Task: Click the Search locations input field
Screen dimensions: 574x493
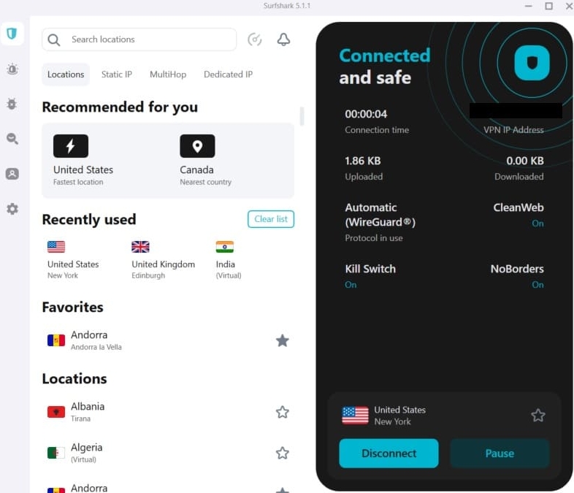Action: 146,39
